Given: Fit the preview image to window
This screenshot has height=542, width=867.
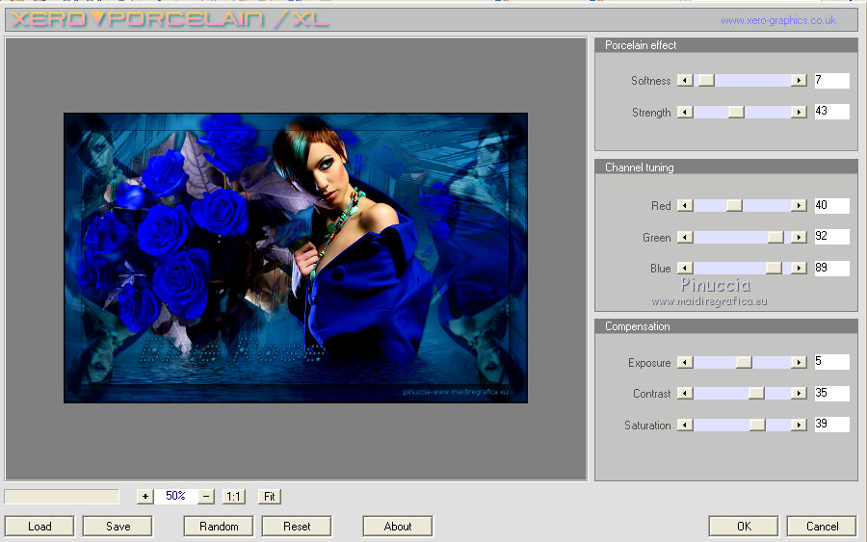Looking at the screenshot, I should (x=270, y=497).
